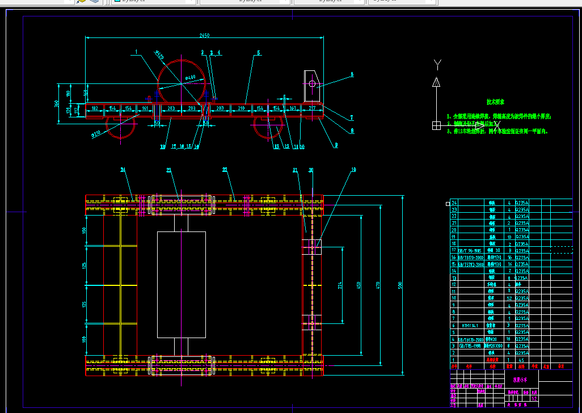Click the small grip square left of parts table
582x413 pixels.
pos(448,204)
